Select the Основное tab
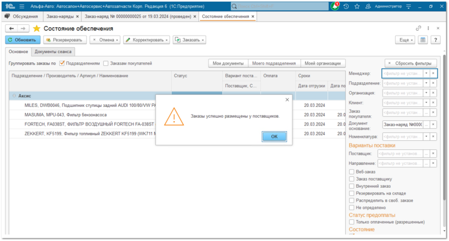 point(18,51)
